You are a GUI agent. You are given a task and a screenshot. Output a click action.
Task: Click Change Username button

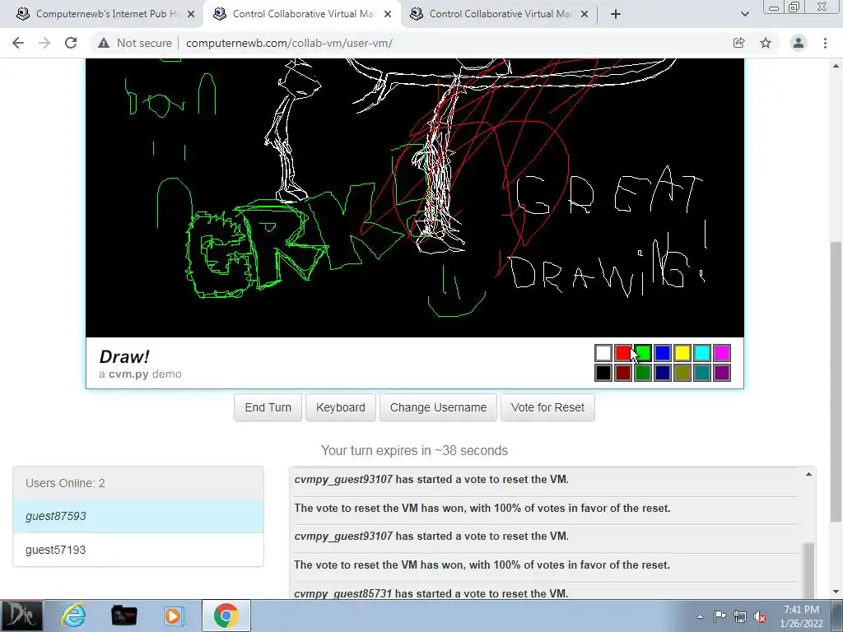tap(438, 407)
